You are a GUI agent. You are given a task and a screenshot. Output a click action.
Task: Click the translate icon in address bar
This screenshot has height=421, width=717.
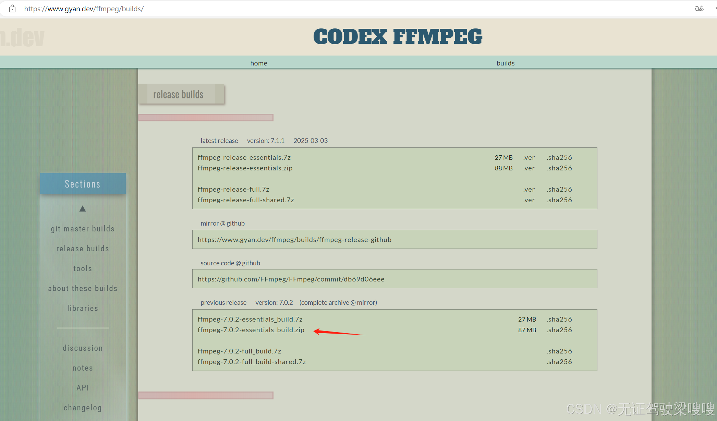click(x=699, y=9)
